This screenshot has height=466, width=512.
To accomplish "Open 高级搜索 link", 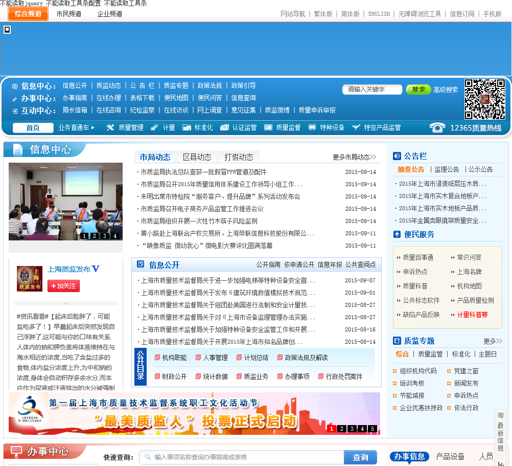I will tap(446, 90).
